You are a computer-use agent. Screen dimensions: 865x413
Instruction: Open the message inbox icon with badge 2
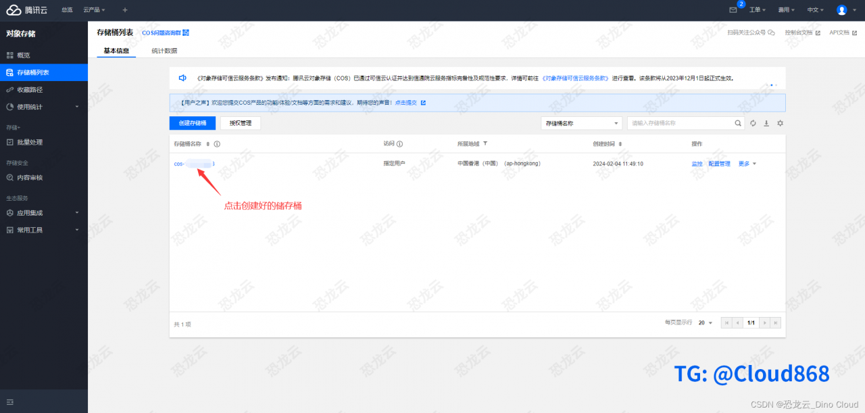click(734, 9)
